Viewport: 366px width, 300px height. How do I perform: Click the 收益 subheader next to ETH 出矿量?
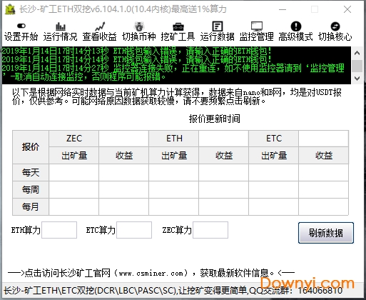pos(224,156)
